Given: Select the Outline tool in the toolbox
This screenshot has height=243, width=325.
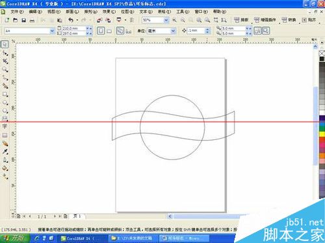Looking at the screenshot, I should pos(5,160).
